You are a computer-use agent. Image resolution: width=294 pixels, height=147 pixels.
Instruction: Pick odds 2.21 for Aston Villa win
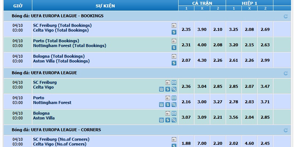[x=218, y=117]
